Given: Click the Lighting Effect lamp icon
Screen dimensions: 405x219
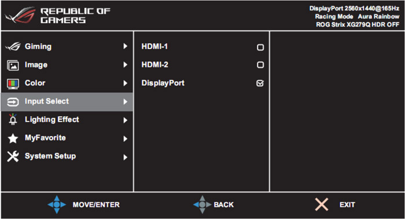Looking at the screenshot, I should coord(13,119).
